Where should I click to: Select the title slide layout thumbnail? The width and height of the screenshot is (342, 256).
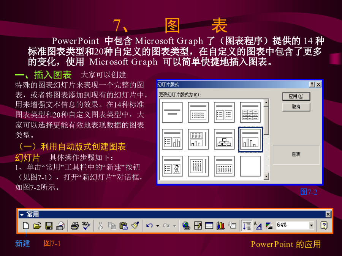pyautogui.click(x=172, y=112)
